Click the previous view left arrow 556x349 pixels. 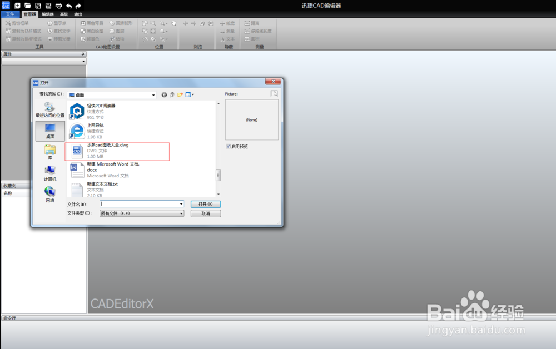click(186, 23)
